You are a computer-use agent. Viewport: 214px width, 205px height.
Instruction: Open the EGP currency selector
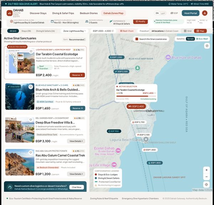coord(174,13)
